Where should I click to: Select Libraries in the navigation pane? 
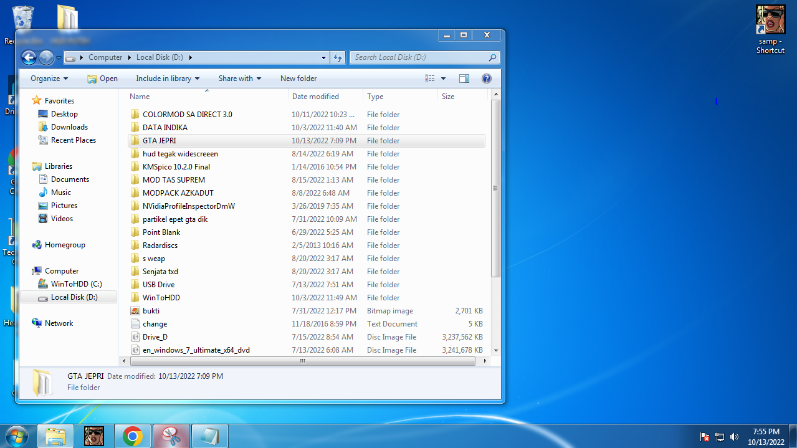(59, 166)
